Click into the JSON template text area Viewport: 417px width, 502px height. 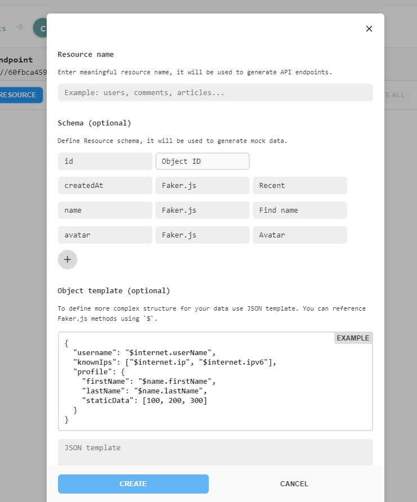point(215,452)
